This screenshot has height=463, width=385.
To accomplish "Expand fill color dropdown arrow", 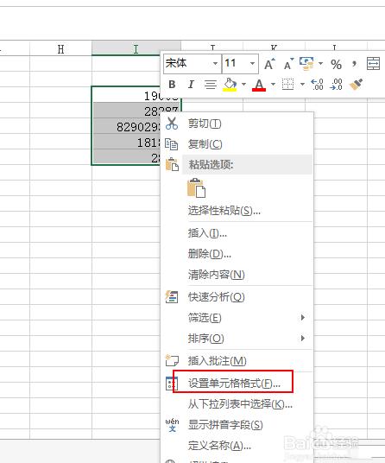I will coord(243,85).
